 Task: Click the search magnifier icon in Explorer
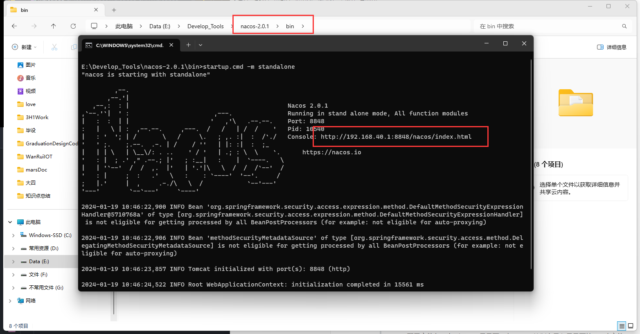point(624,26)
